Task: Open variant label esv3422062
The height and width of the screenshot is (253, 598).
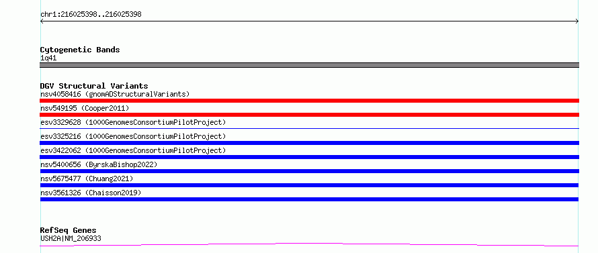Action: [133, 150]
